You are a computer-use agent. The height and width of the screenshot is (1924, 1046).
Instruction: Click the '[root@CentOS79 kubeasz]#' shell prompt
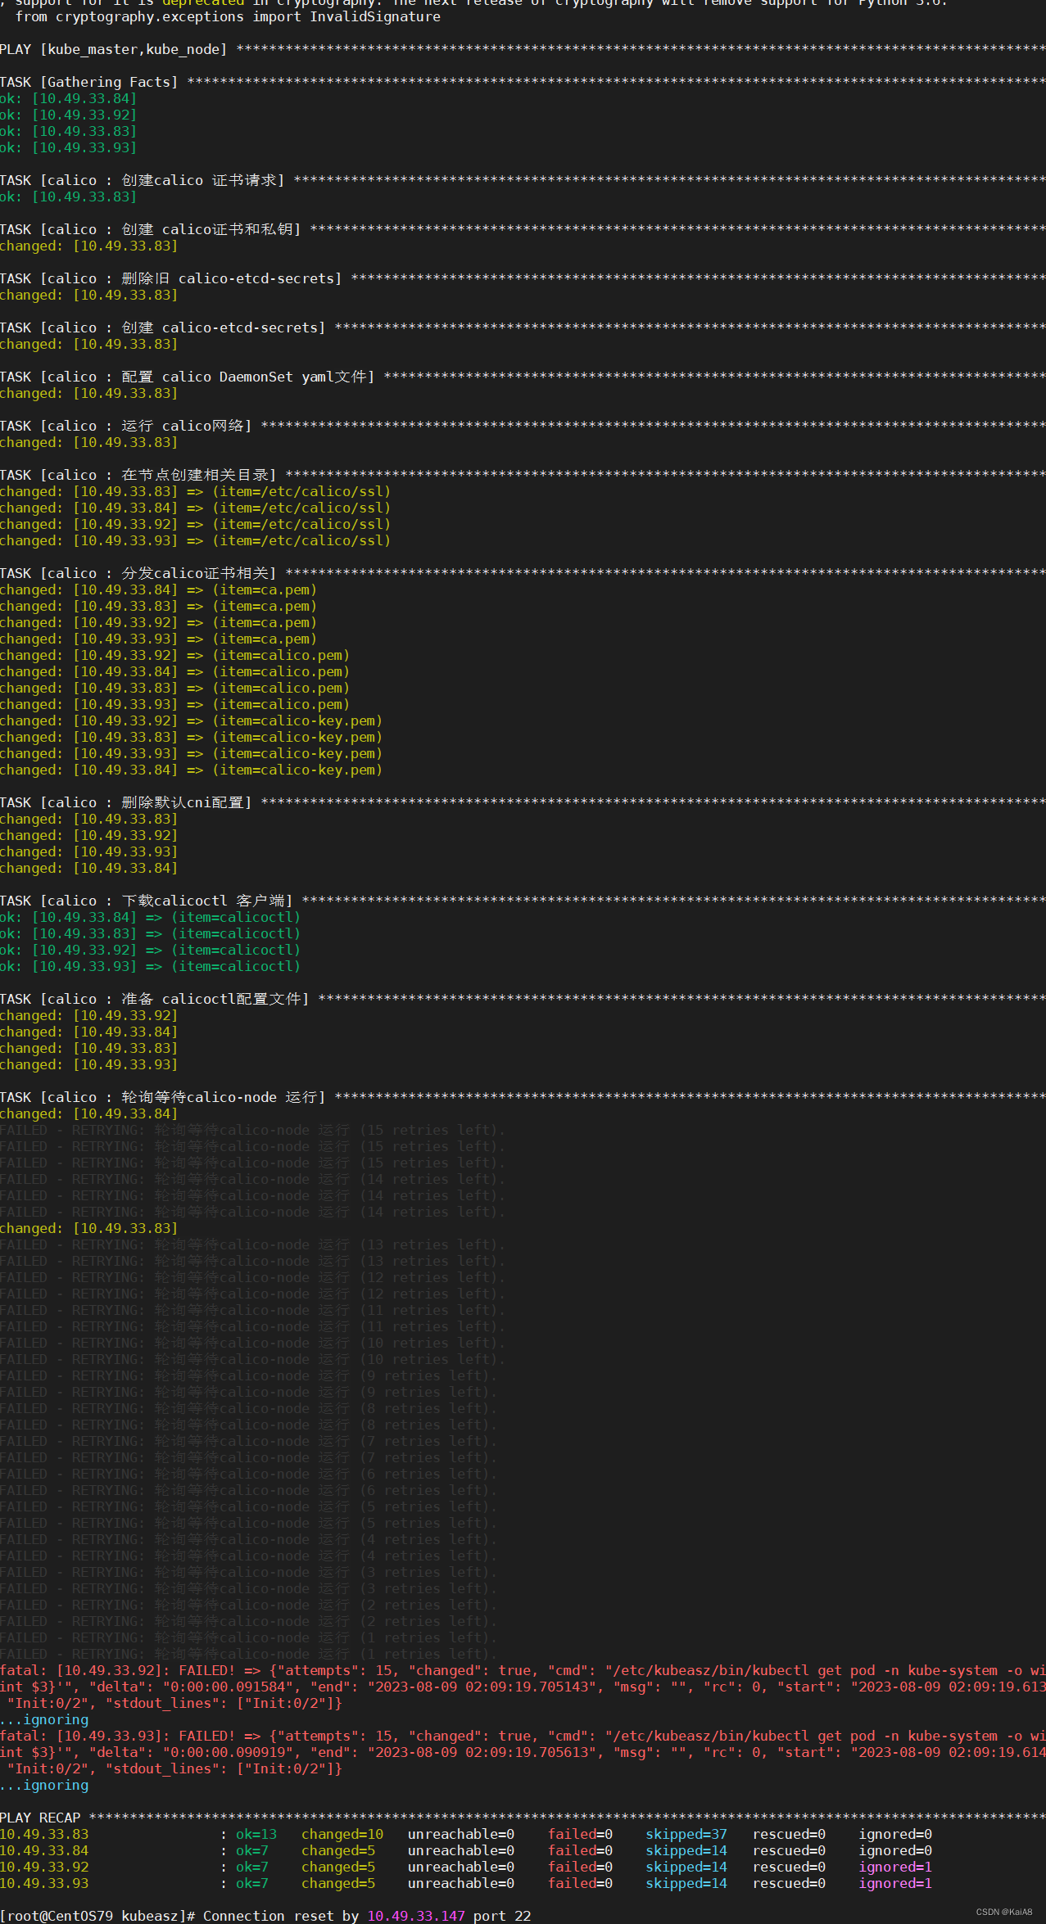pos(97,1916)
